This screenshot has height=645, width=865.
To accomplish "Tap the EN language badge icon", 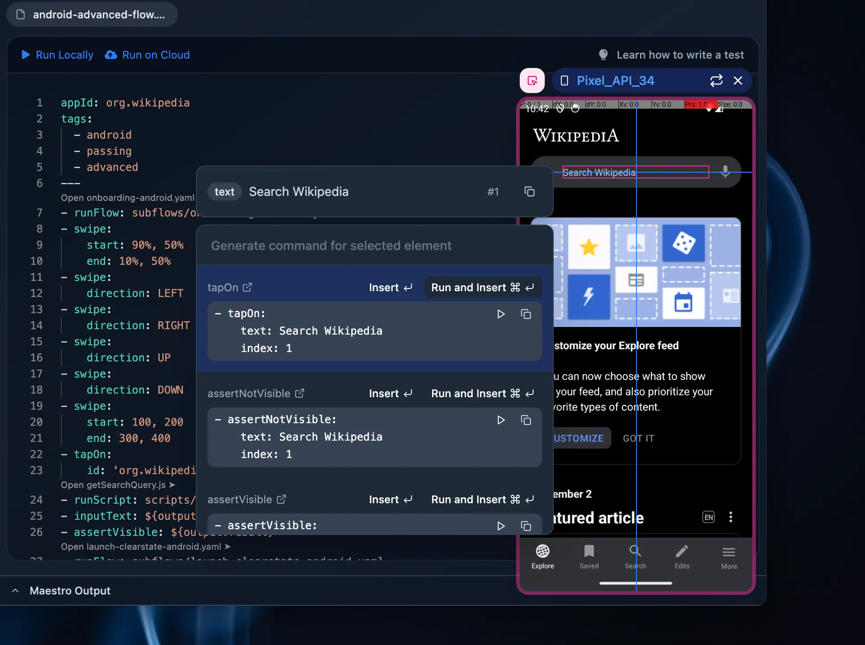I will [x=708, y=517].
